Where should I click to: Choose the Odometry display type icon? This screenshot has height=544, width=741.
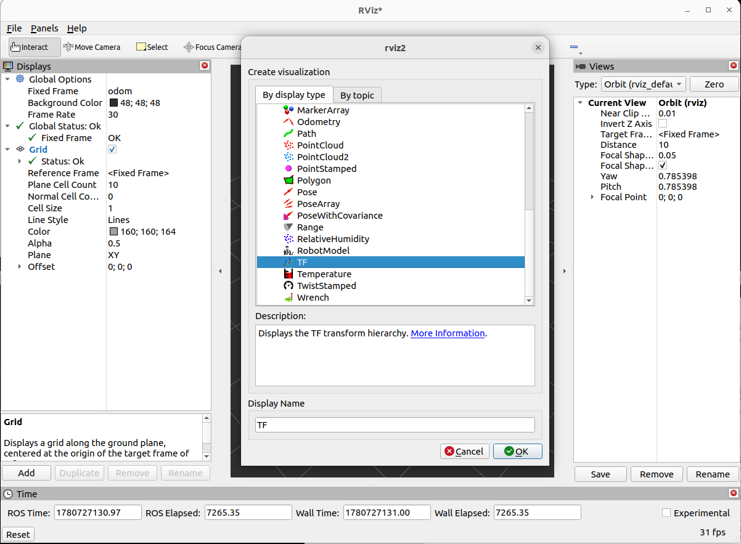click(x=289, y=122)
